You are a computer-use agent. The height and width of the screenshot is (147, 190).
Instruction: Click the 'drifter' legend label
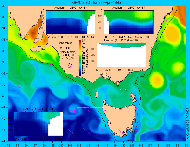click(x=69, y=64)
